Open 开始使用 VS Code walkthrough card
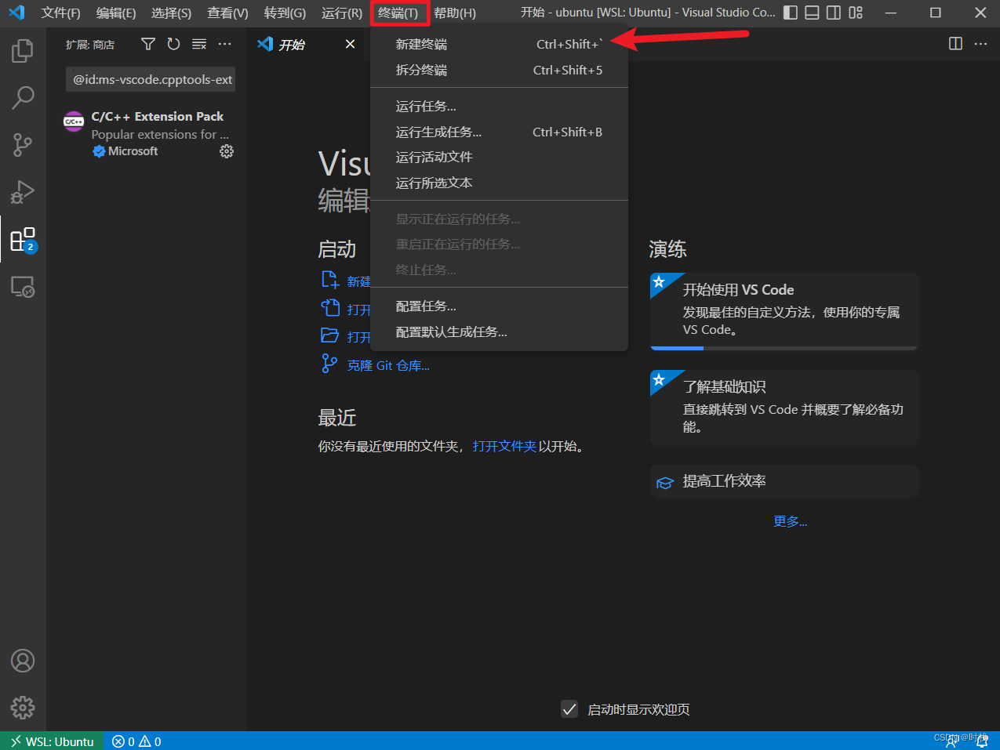The image size is (1000, 750). 784,311
